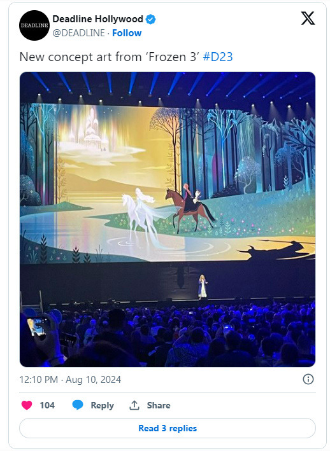Like the tweet with the heart icon

point(27,405)
